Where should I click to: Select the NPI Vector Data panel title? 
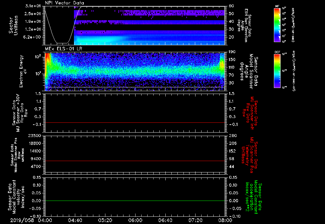[x=64, y=3]
